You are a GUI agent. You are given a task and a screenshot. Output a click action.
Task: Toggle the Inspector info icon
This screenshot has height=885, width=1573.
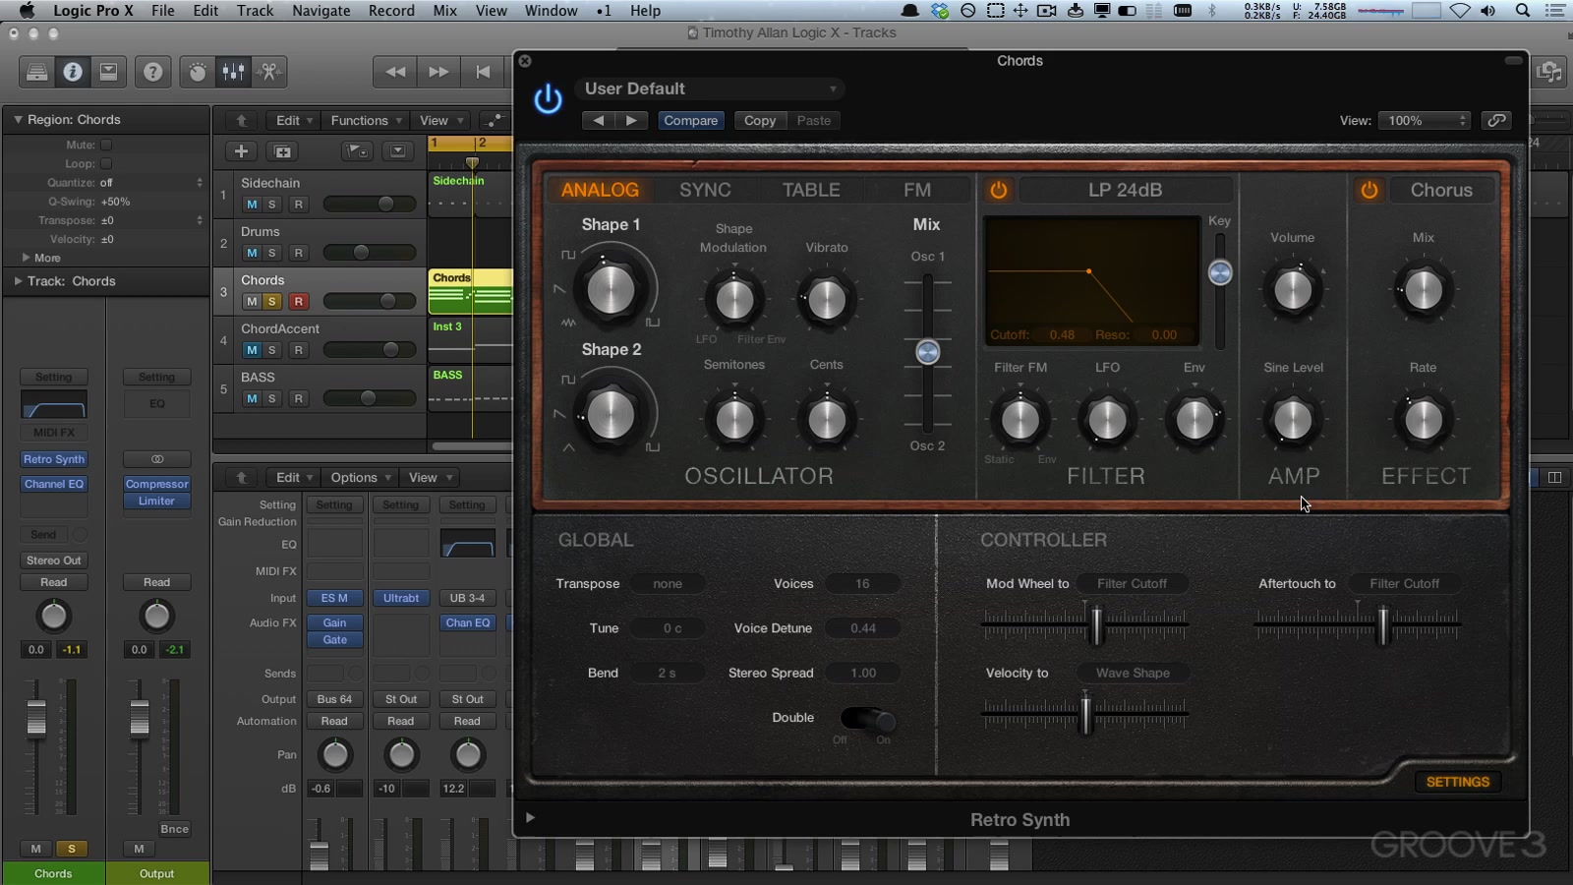tap(73, 72)
